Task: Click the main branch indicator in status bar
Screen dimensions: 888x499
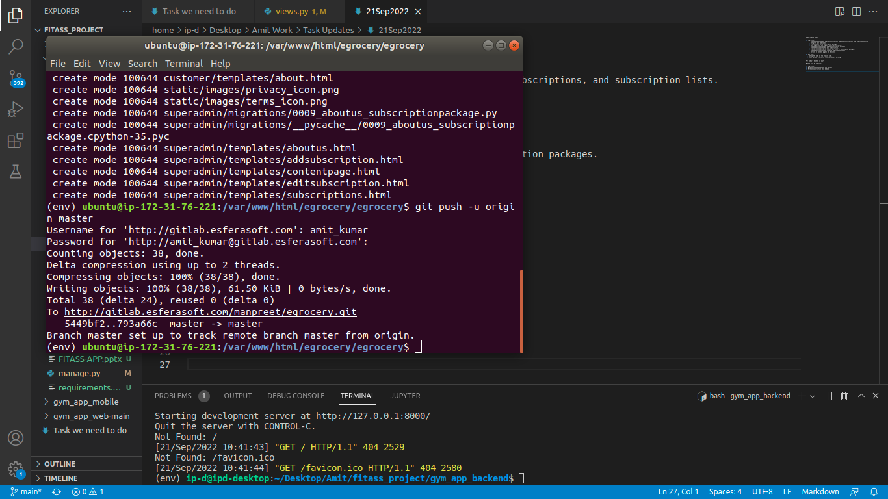Action: click(25, 492)
